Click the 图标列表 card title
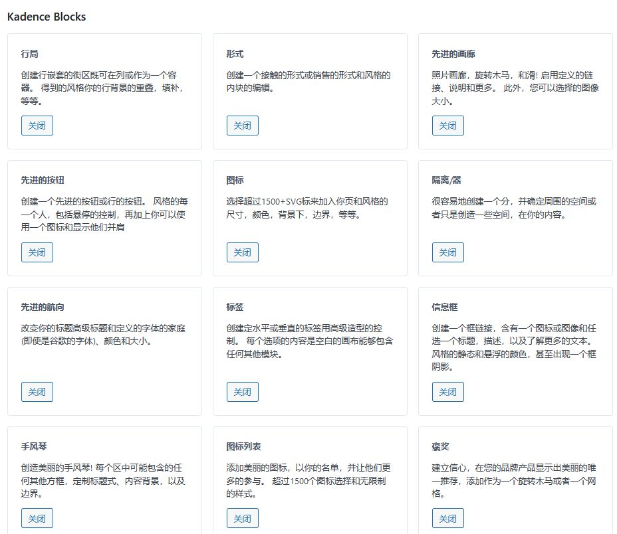617x534 pixels. (243, 446)
